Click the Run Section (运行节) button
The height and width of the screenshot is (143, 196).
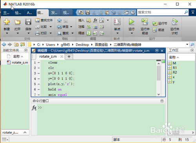tap(160, 23)
